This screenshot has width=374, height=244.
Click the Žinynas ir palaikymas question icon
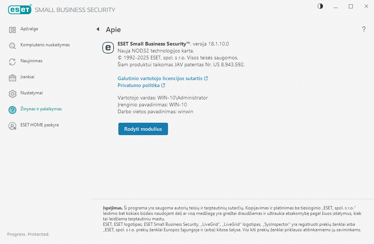tap(12, 110)
